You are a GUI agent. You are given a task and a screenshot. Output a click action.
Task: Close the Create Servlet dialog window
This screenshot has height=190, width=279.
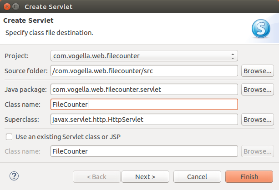7,7
